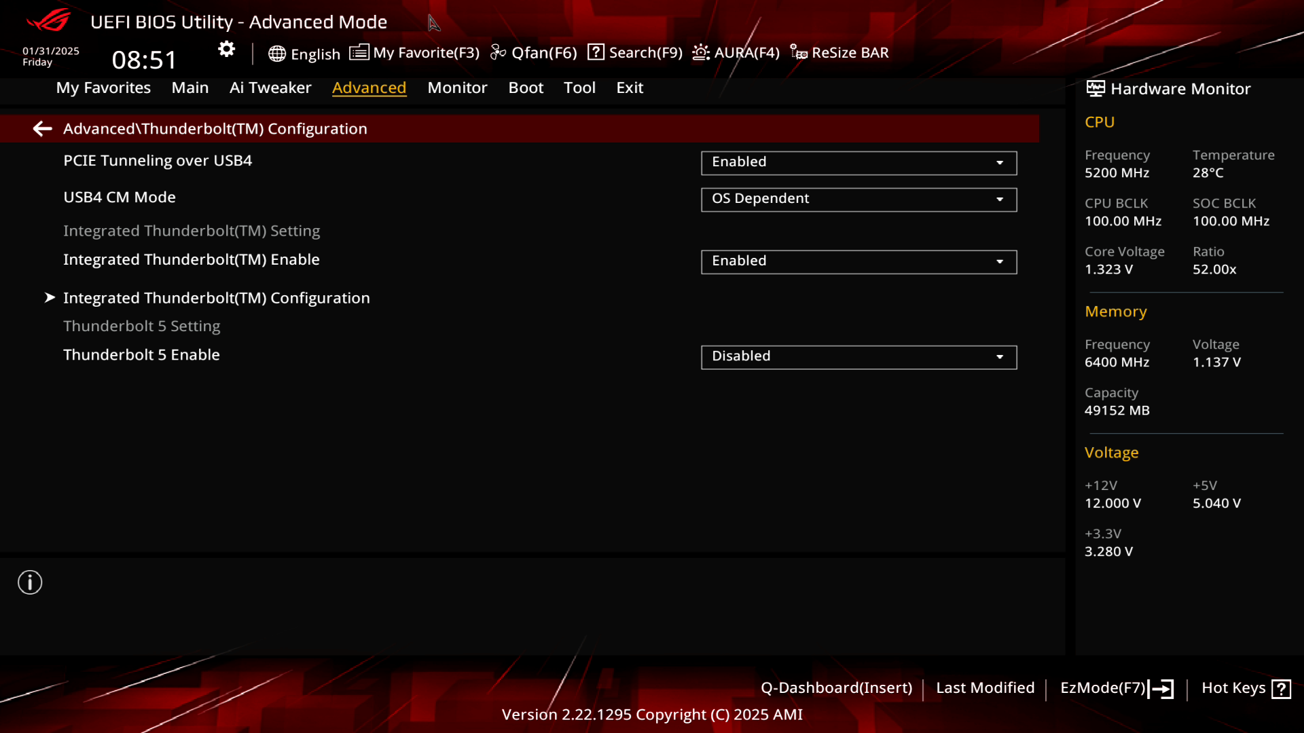Open PCIE Tunneling over USB4 dropdown
This screenshot has height=733, width=1304.
point(858,162)
